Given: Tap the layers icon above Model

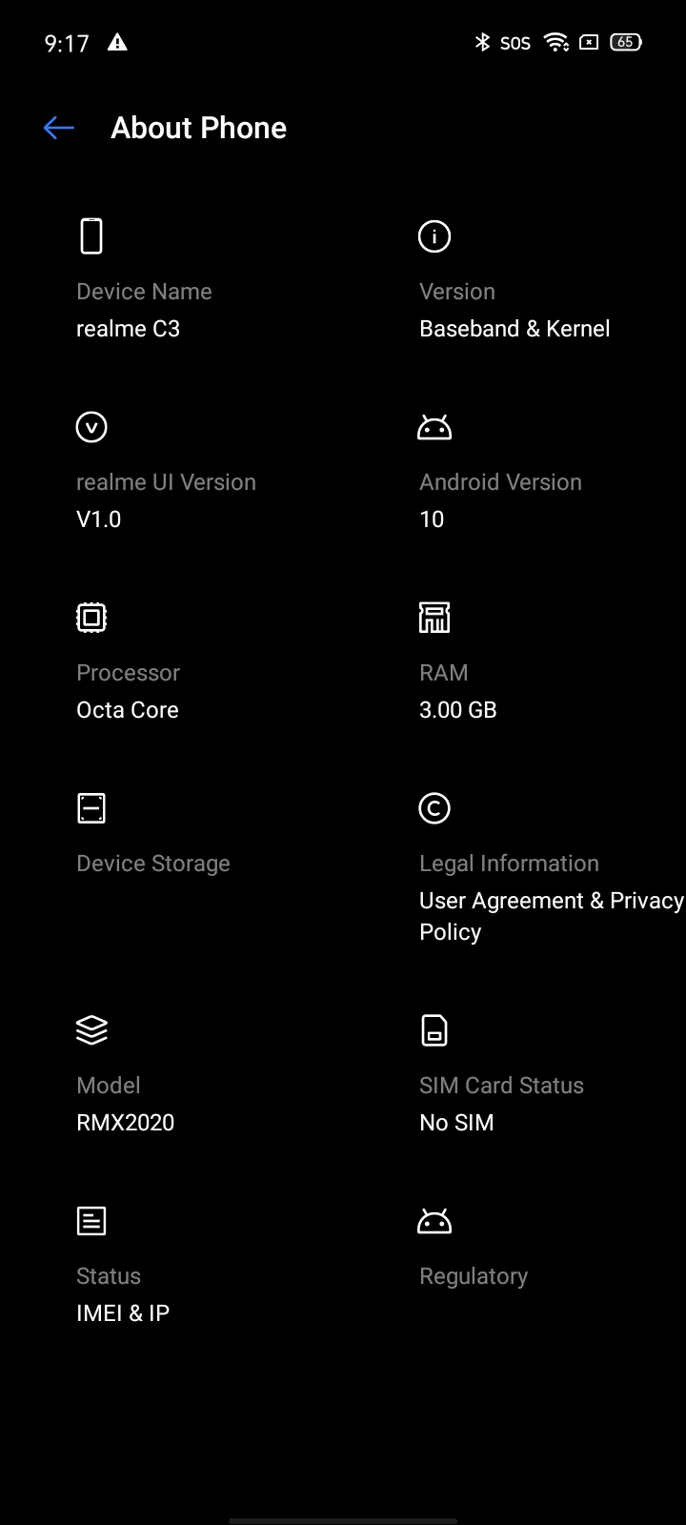Looking at the screenshot, I should click(x=91, y=1030).
